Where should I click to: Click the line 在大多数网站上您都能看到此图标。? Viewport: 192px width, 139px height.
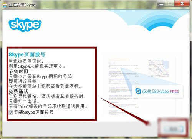(x=45, y=86)
